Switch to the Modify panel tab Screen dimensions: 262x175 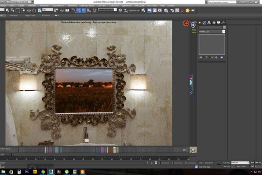[204, 23]
